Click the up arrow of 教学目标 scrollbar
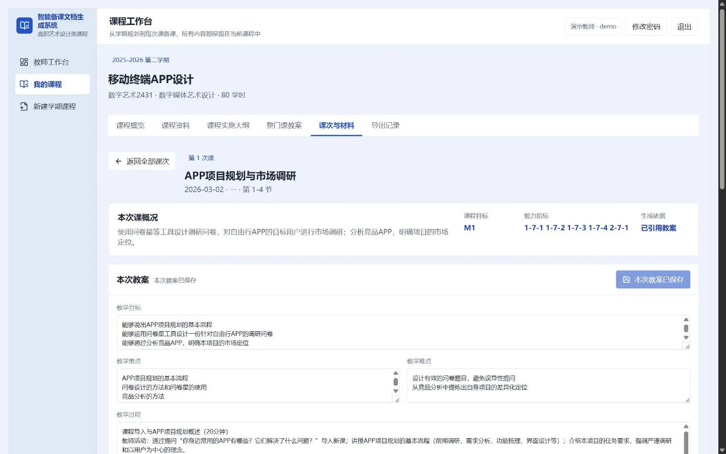This screenshot has height=454, width=726. pyautogui.click(x=686, y=320)
